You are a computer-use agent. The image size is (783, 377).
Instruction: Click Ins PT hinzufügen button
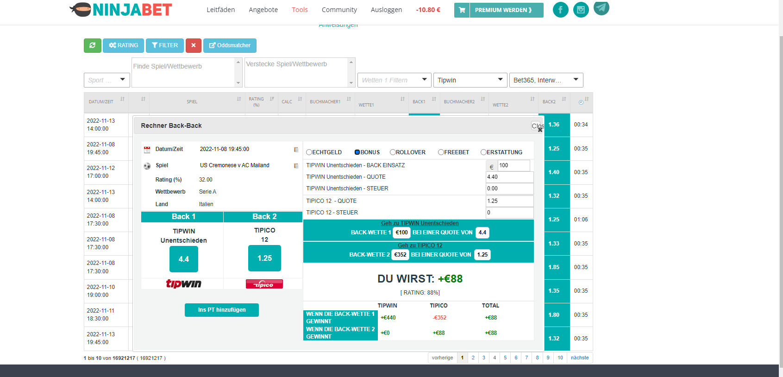coord(222,310)
